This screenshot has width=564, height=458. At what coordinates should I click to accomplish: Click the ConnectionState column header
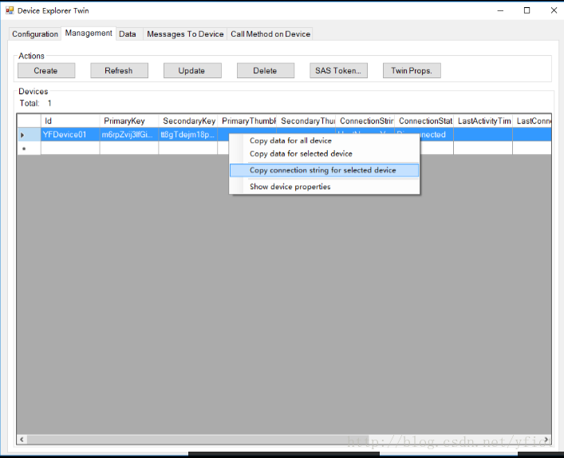point(424,121)
